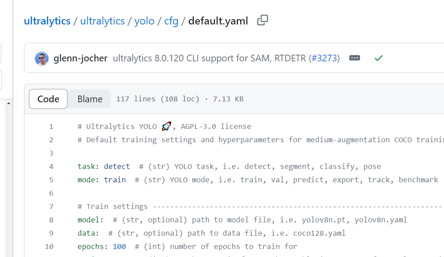Select the default.yaml breadcrumb label
The image size is (444, 257).
(x=217, y=20)
